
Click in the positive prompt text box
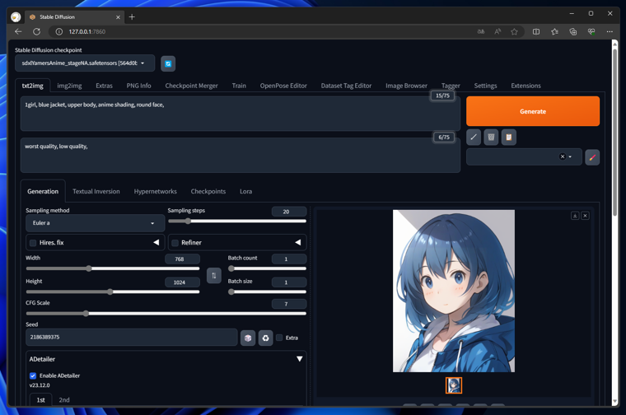(x=241, y=114)
